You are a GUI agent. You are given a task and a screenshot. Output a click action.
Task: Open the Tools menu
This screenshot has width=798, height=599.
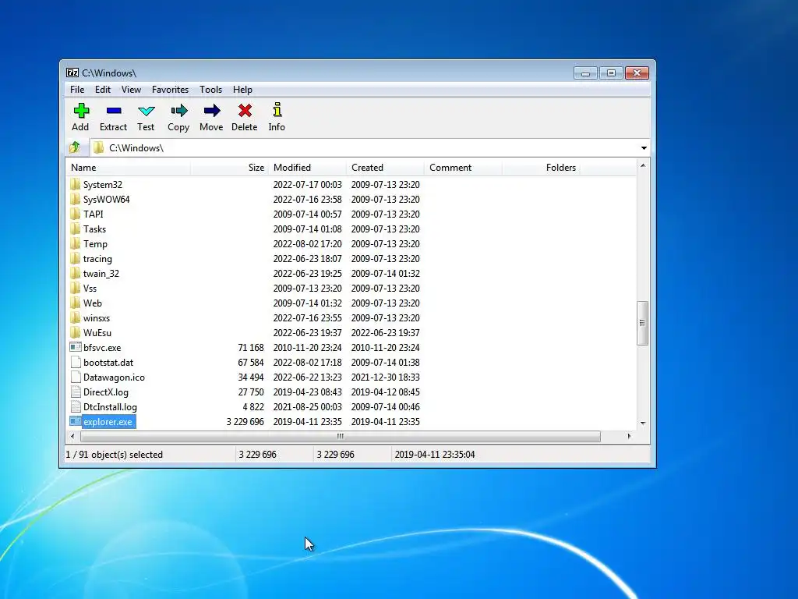click(210, 90)
